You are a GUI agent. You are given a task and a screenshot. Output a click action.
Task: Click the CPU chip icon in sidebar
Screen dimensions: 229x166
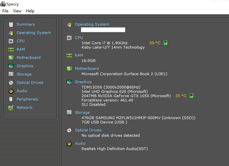coord(11,41)
